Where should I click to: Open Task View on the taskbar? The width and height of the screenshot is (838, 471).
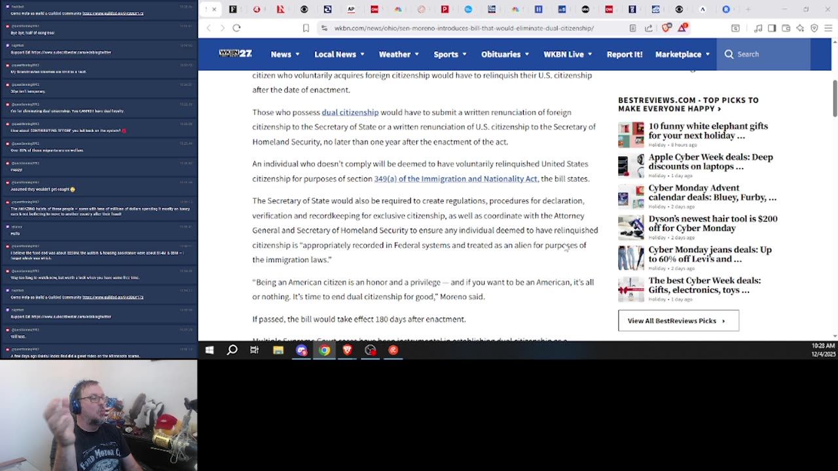coord(255,350)
